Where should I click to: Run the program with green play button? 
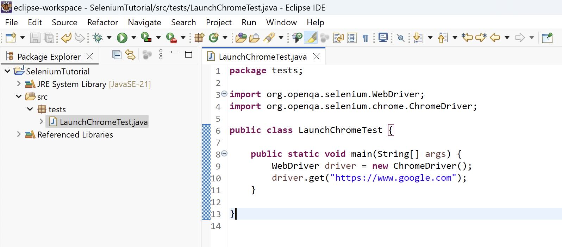coord(122,38)
